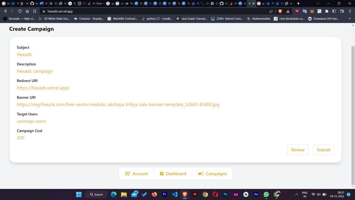Open Brave Rewards triangle icon

pos(288,11)
